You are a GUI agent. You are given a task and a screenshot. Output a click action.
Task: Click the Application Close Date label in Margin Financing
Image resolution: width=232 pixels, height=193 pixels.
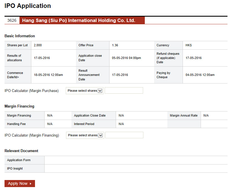90,115
